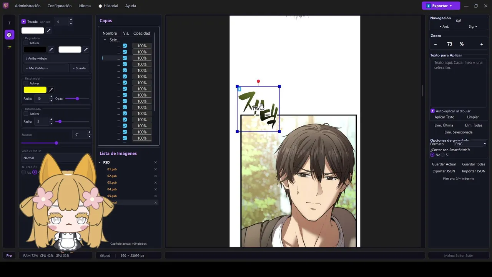Screen dimensions: 492x277
Task: Increase the Grosor stroke width value
Action: 71,20
